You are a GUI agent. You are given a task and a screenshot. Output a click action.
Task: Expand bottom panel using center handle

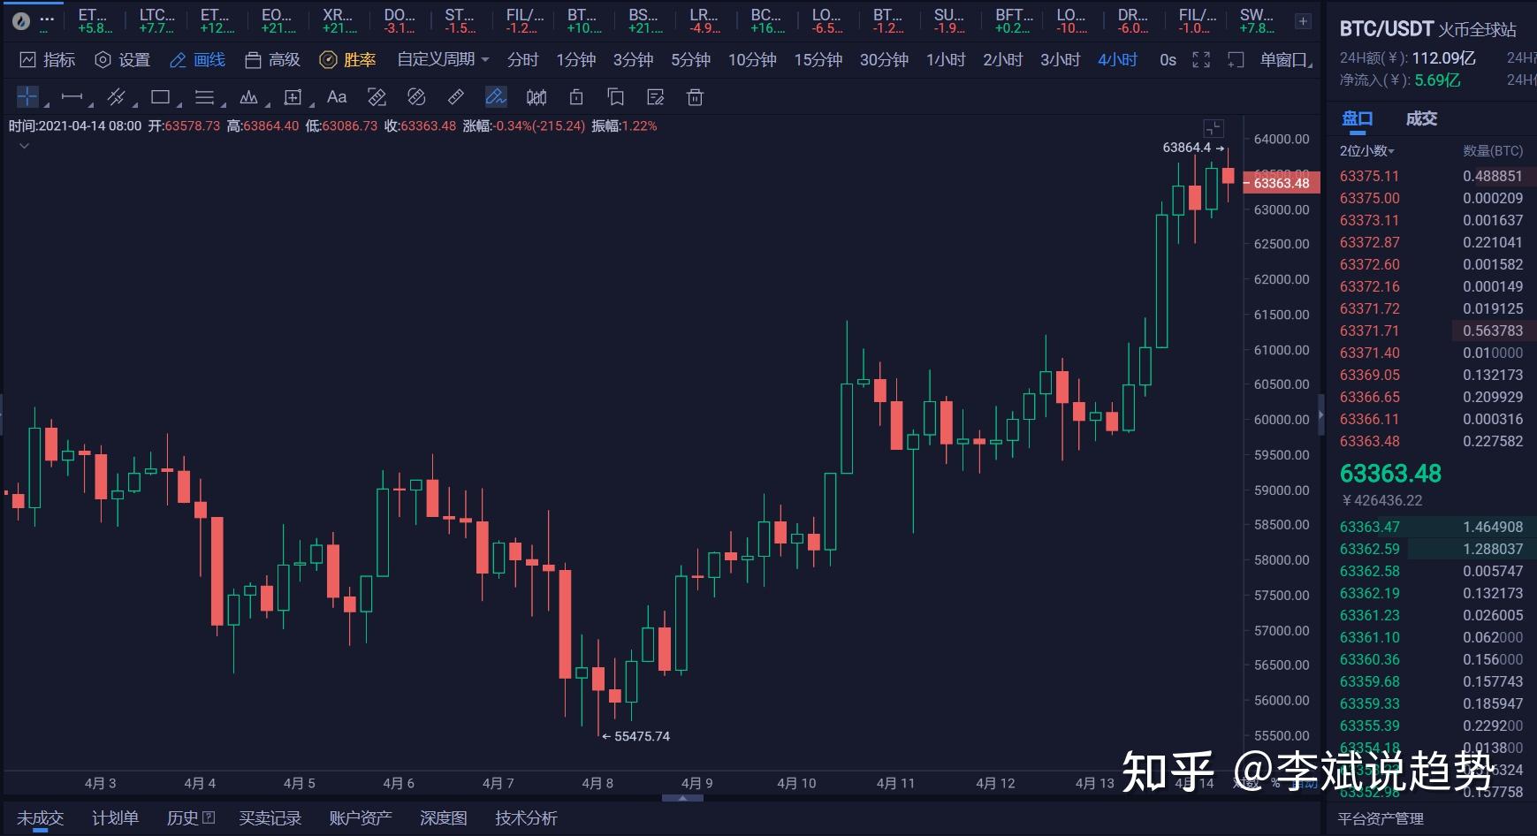pos(682,798)
